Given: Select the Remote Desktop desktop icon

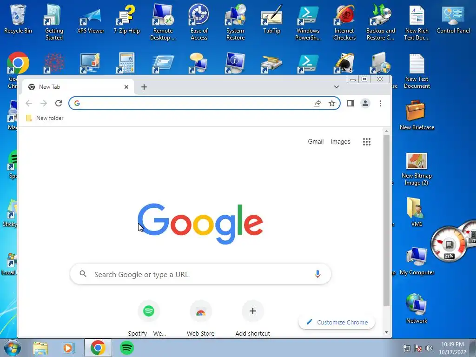Looking at the screenshot, I should coord(163,22).
